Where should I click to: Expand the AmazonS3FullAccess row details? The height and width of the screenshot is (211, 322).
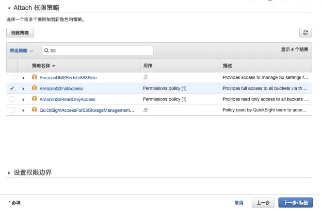pyautogui.click(x=23, y=88)
